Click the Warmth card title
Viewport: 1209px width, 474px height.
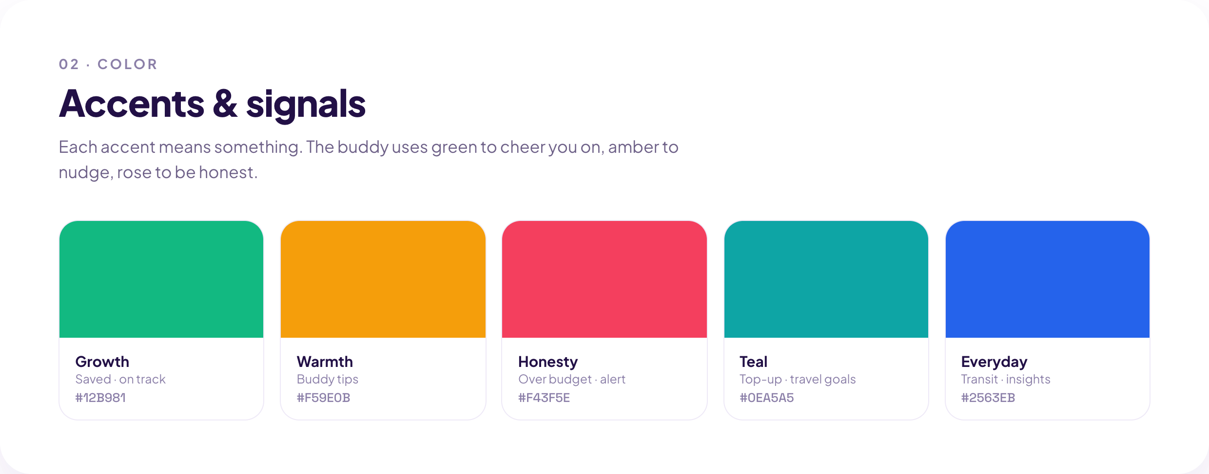coord(325,362)
